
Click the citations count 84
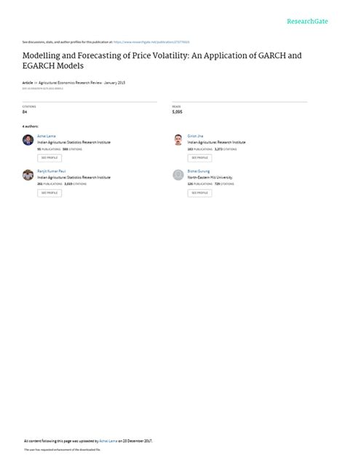pyautogui.click(x=25, y=112)
